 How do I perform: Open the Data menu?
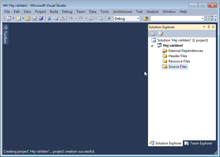coord(93,12)
